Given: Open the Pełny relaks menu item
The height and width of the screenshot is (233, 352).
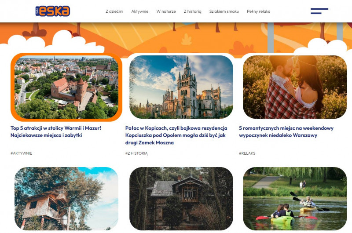Looking at the screenshot, I should 258,11.
